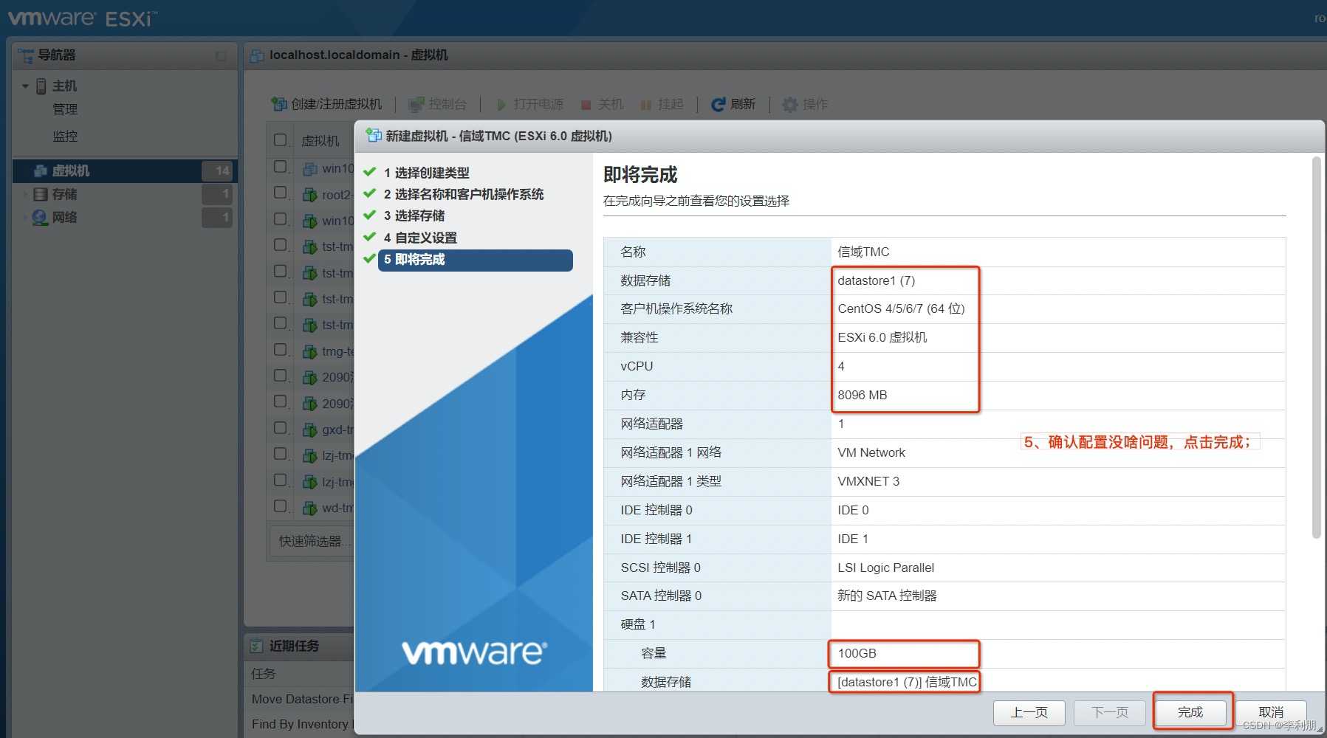Click the 100GB disk capacity value
The image size is (1327, 738).
pyautogui.click(x=857, y=653)
